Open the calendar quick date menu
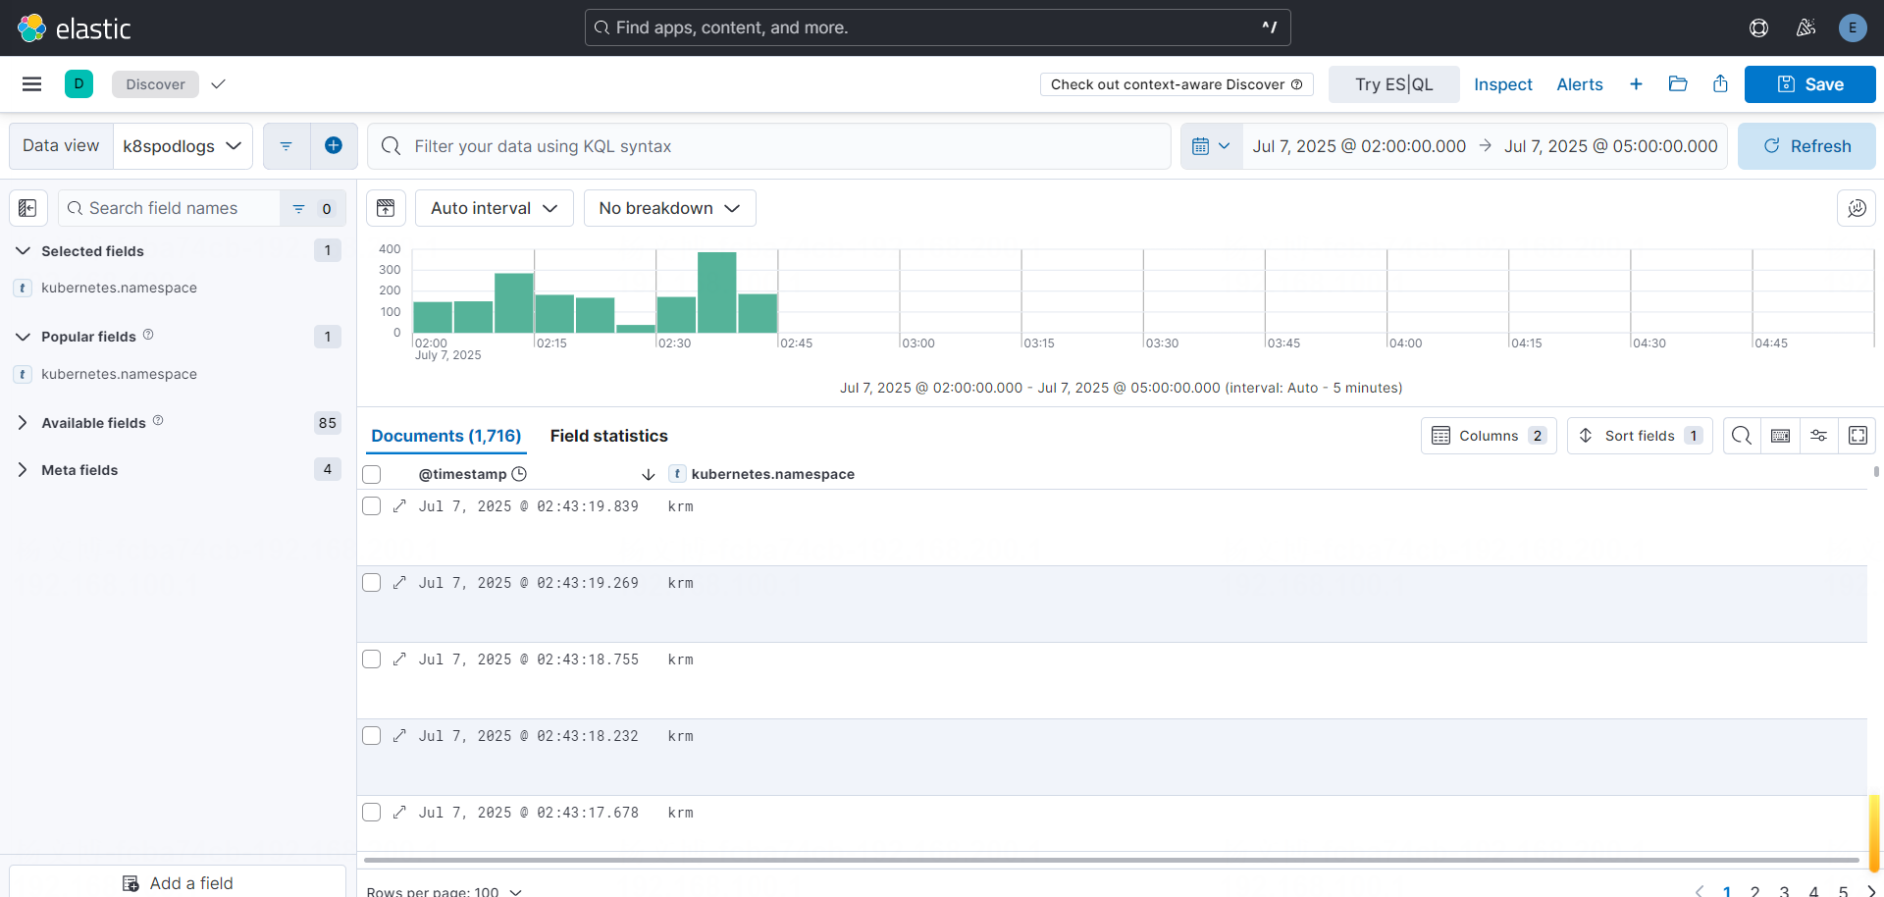Viewport: 1884px width, 897px height. [x=1211, y=146]
